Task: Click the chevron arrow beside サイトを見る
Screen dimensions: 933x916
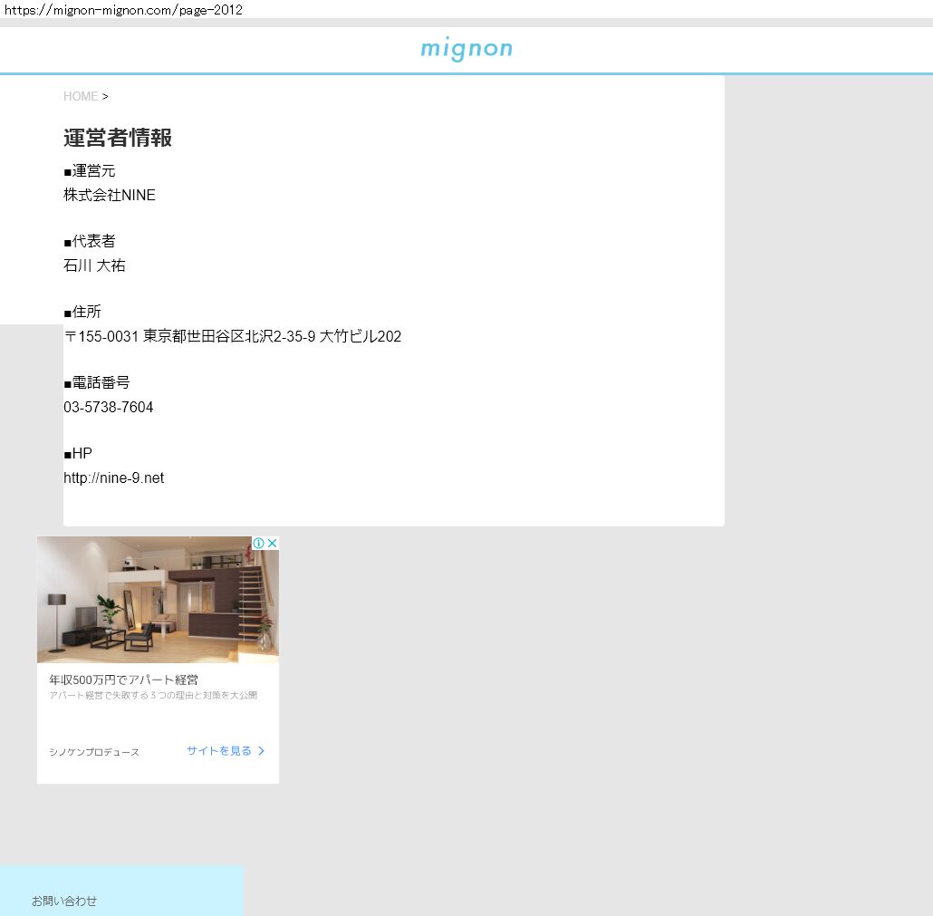Action: 262,751
